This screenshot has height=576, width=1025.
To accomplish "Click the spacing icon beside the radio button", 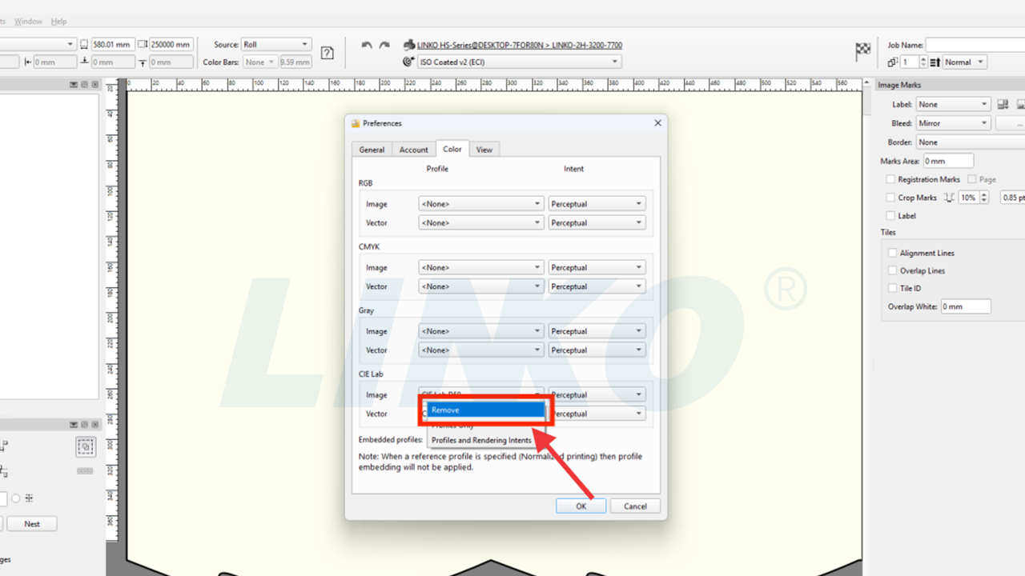I will pyautogui.click(x=29, y=498).
